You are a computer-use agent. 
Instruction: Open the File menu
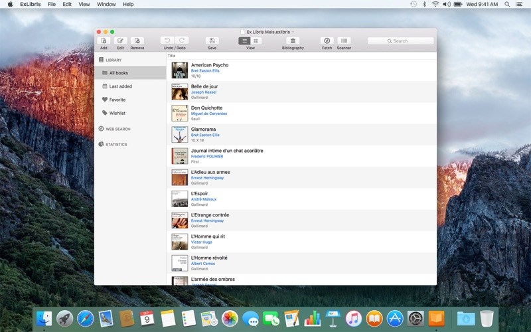(51, 4)
